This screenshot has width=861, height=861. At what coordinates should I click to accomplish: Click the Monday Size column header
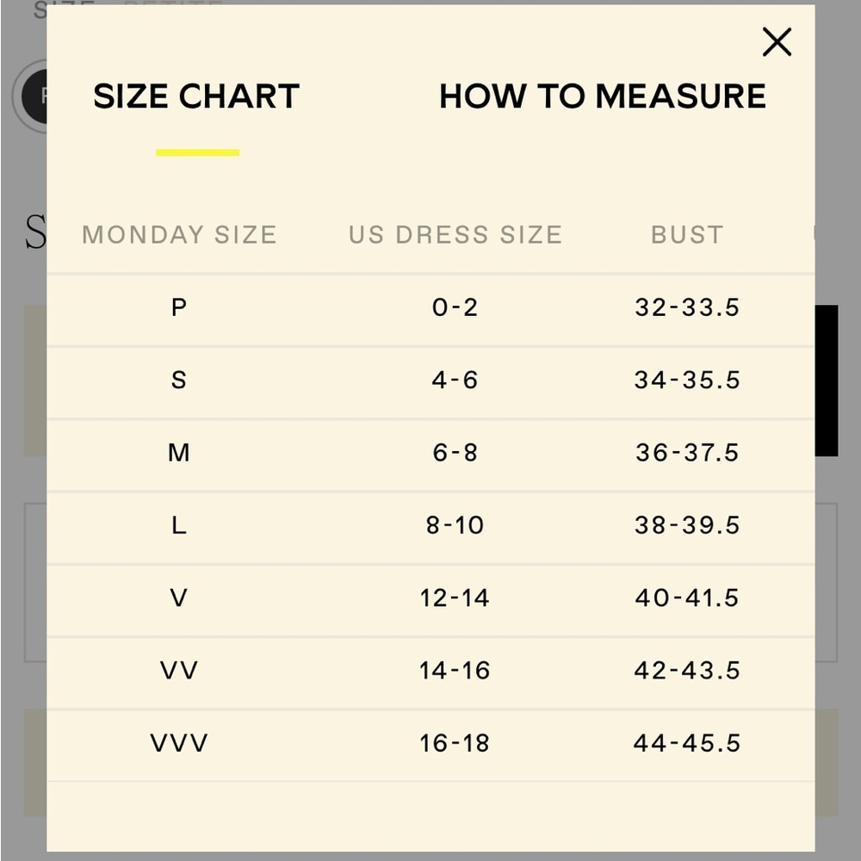[x=179, y=235]
